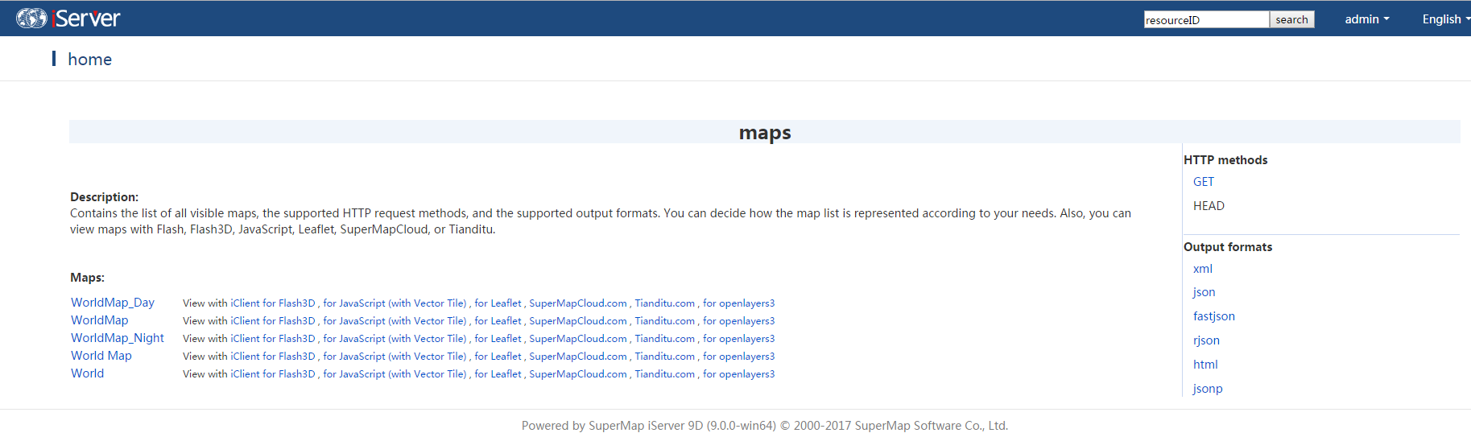Select the GET HTTP method
The image size is (1471, 433).
(x=1204, y=182)
